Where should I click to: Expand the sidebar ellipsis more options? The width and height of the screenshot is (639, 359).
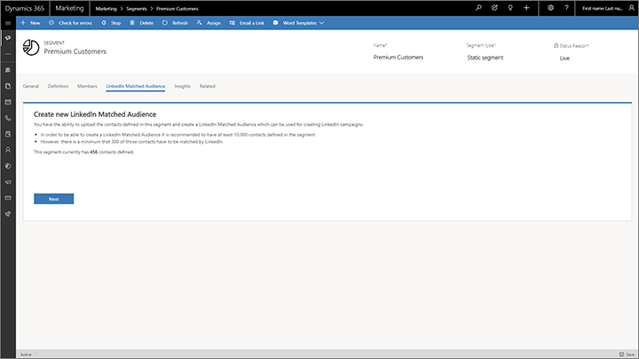point(7,53)
